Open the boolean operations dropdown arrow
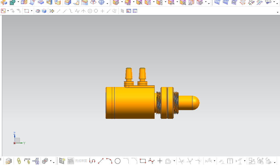 point(18,2)
